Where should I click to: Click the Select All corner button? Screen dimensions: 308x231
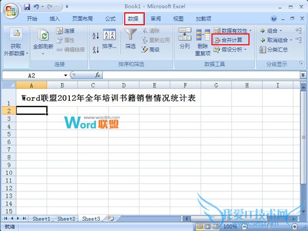click(x=9, y=85)
